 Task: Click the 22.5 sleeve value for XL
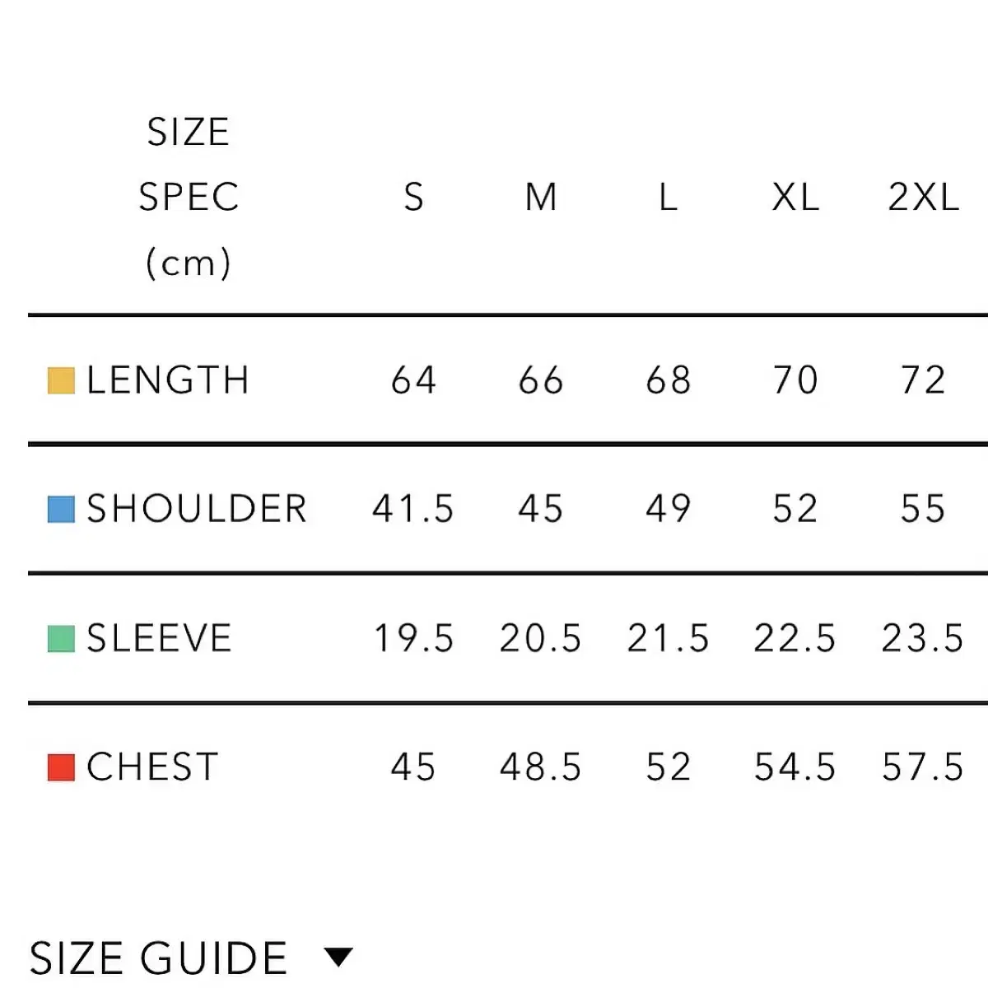pyautogui.click(x=795, y=639)
